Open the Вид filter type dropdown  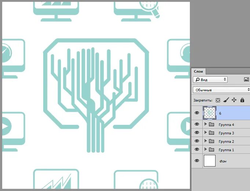[210, 80]
